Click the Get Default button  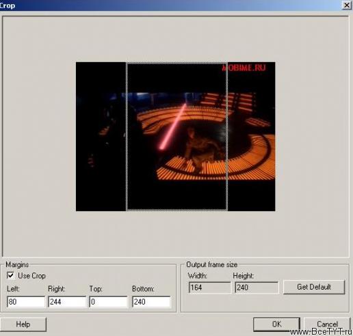[314, 287]
